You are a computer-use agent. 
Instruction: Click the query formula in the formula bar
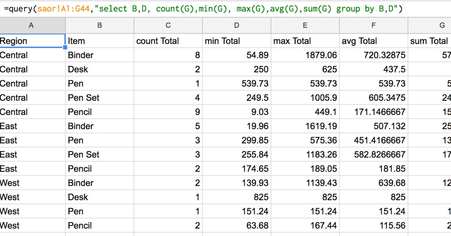203,9
